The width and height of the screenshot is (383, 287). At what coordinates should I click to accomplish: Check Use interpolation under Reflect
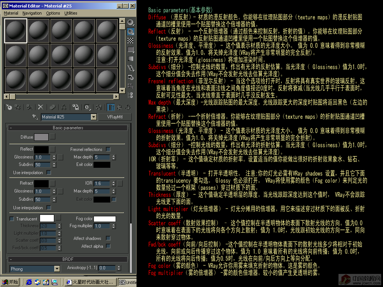pyautogui.click(x=49, y=173)
